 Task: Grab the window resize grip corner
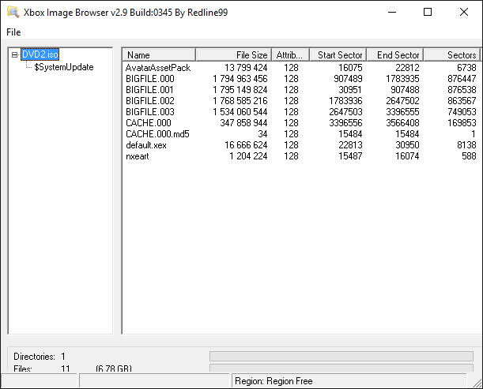[x=477, y=383]
